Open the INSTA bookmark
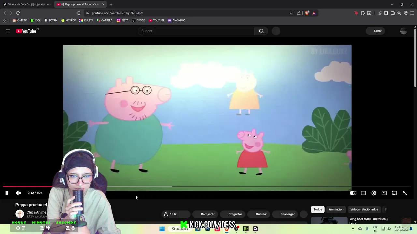 [122, 20]
